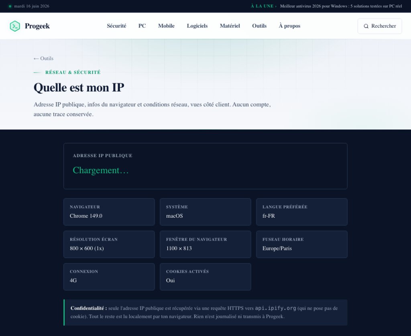Screen dimensions: 411x336
Task: Click the 'LANGUE PRÉFÉRÉE' card label
Action: pyautogui.click(x=285, y=207)
